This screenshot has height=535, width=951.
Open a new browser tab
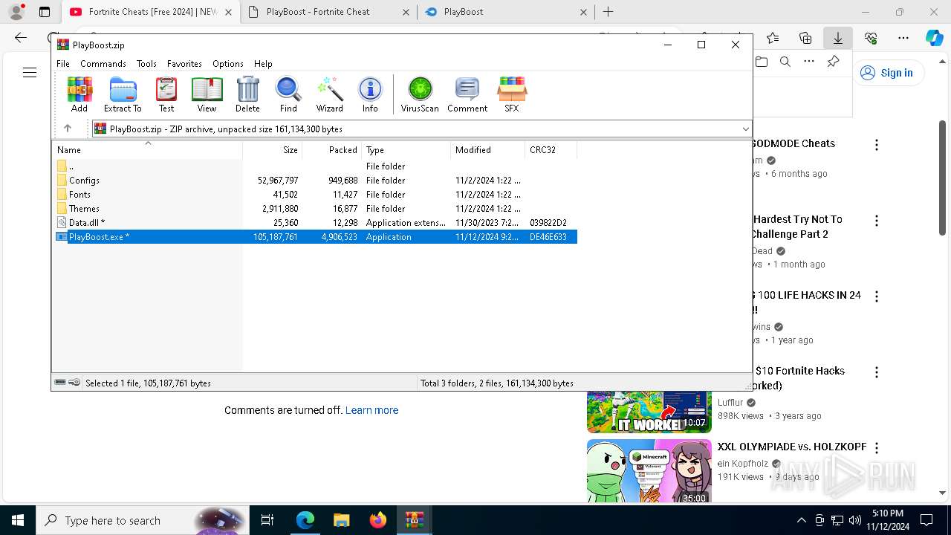(x=608, y=12)
